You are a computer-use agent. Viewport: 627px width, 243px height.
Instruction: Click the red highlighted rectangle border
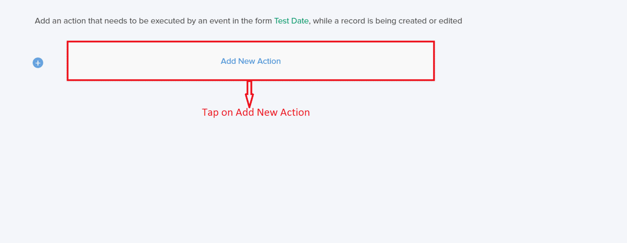coord(251,42)
